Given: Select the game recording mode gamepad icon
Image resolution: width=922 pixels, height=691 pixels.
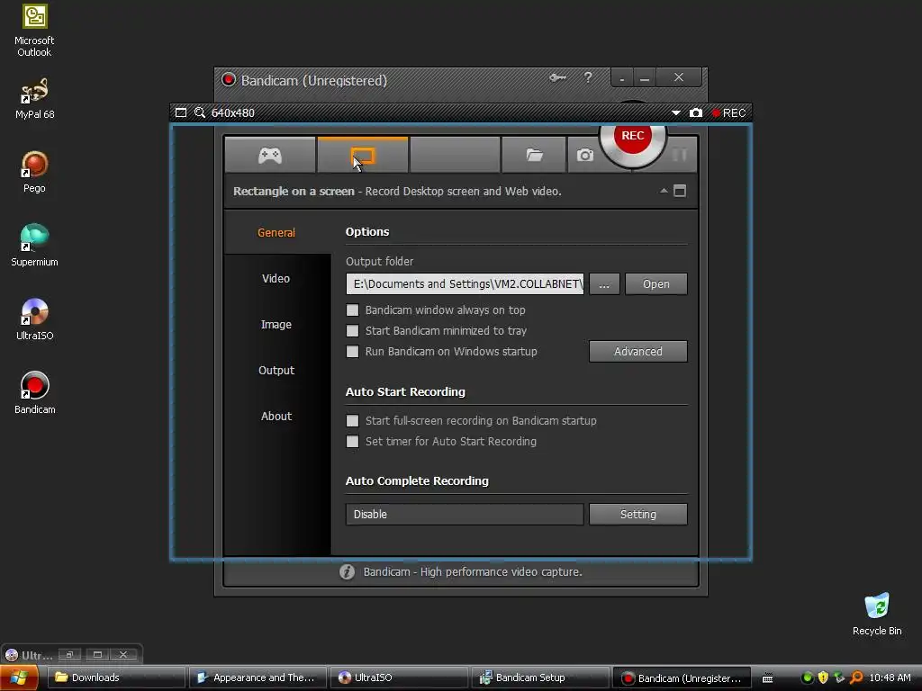Looking at the screenshot, I should pos(270,155).
